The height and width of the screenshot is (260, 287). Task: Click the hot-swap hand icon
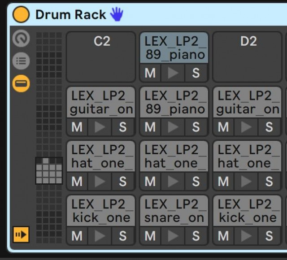pyautogui.click(x=117, y=14)
